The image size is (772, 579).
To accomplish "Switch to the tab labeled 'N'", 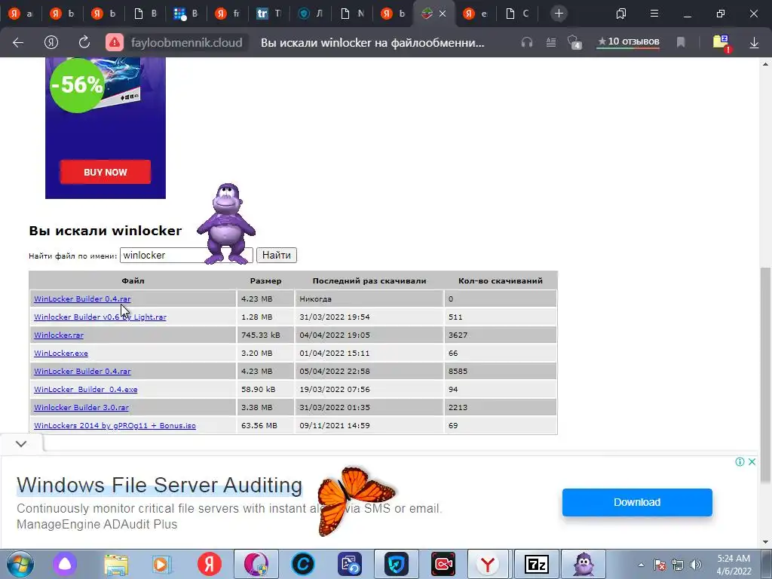I will pyautogui.click(x=351, y=14).
